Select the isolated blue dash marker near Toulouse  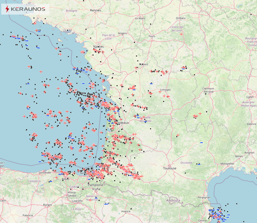click(199, 164)
